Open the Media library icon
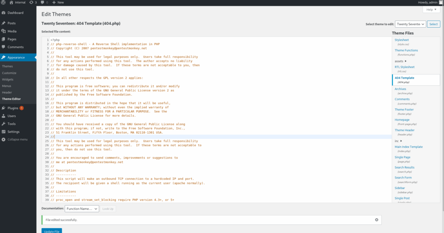Screen dimensions: 444x233 coord(3,31)
